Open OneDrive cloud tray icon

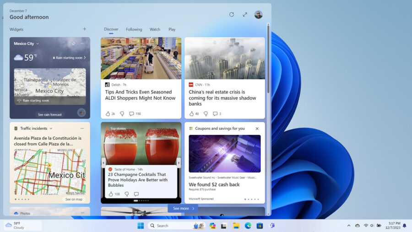coord(358,226)
